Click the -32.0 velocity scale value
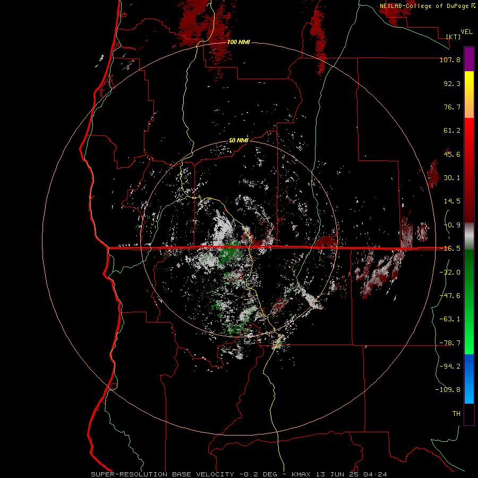The image size is (478, 478). pos(450,272)
